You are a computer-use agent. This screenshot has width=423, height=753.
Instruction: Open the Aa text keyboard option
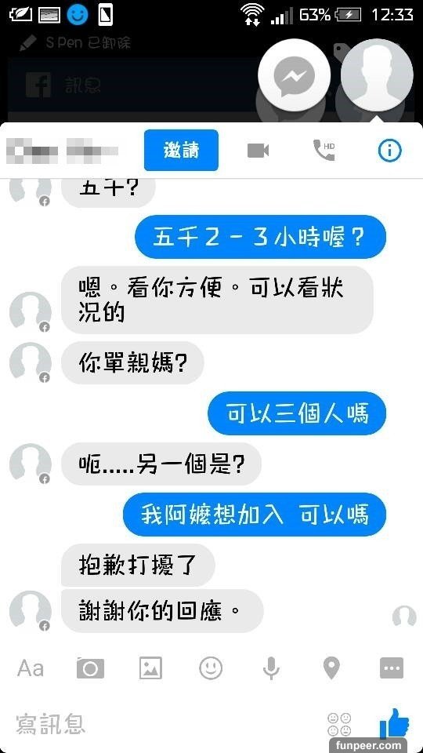point(31,668)
